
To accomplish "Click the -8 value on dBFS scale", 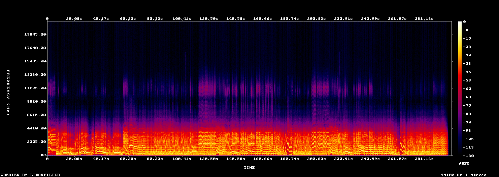I will 466,30.
